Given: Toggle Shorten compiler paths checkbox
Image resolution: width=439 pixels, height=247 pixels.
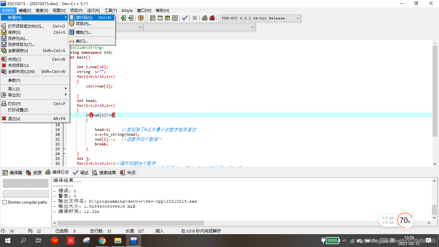Looking at the screenshot, I should 4,202.
